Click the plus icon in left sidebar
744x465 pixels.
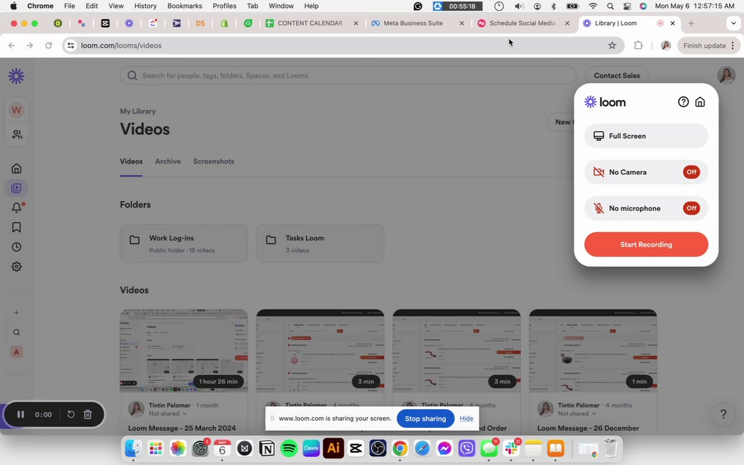pos(16,313)
